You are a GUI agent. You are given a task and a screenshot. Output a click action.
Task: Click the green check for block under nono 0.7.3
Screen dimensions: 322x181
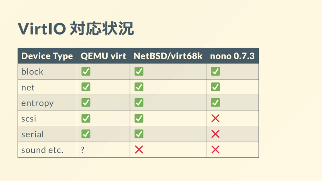click(215, 72)
